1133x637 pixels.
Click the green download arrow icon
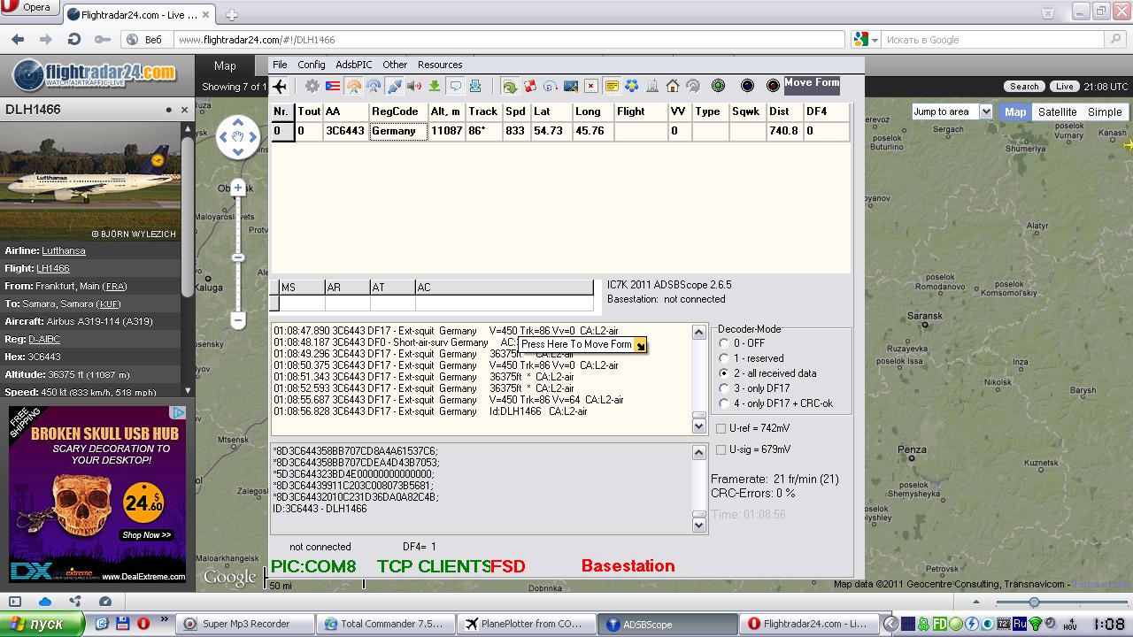435,86
